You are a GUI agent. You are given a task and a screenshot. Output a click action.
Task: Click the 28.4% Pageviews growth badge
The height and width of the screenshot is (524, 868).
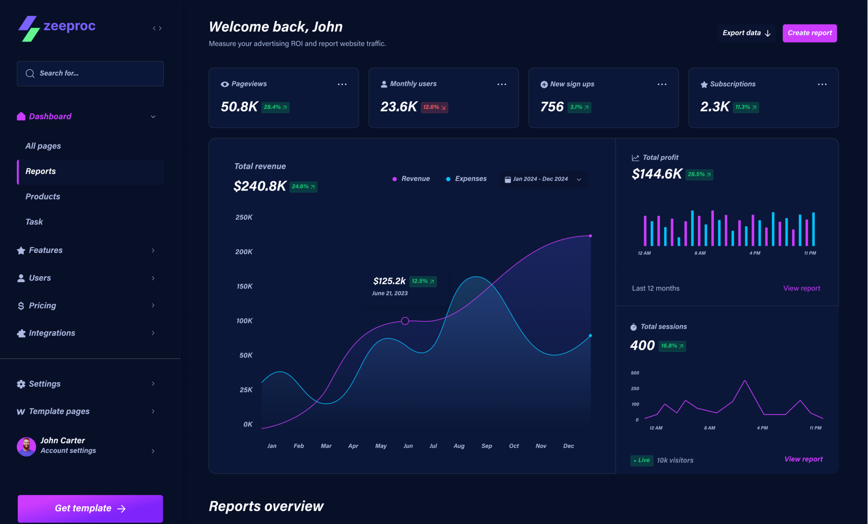tap(276, 108)
